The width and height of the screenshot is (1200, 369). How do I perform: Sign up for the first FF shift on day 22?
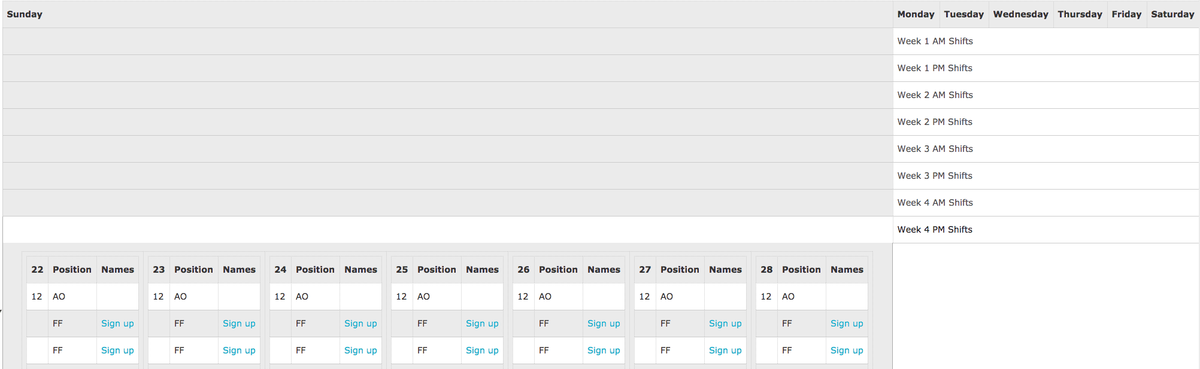(117, 323)
